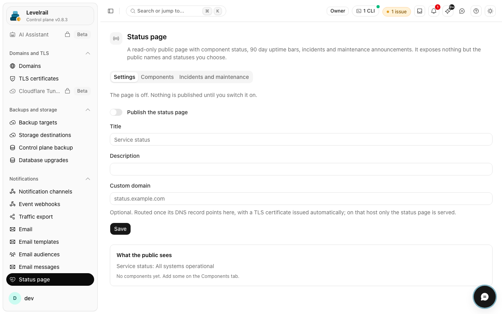Open the Search or jump to box
The width and height of the screenshot is (502, 314).
[176, 11]
